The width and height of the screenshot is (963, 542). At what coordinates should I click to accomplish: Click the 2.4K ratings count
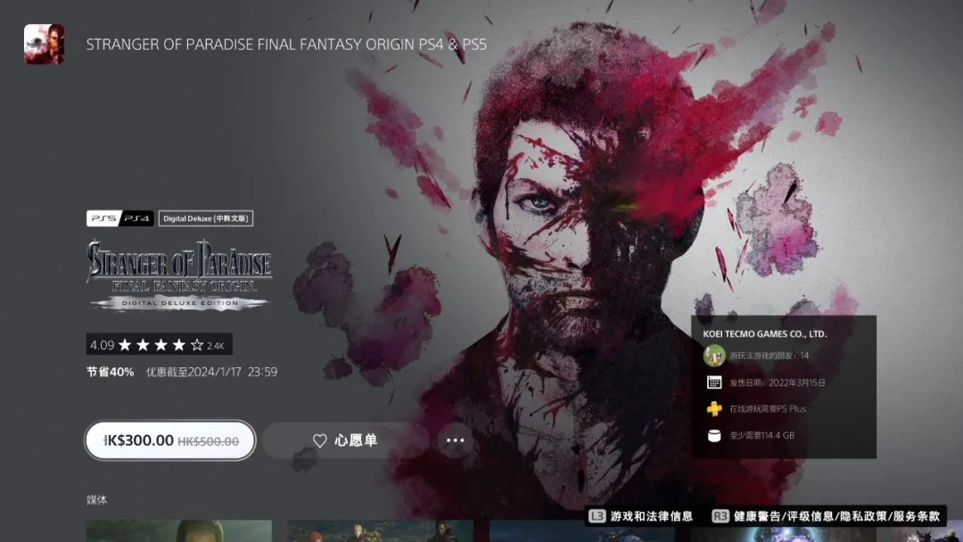216,346
